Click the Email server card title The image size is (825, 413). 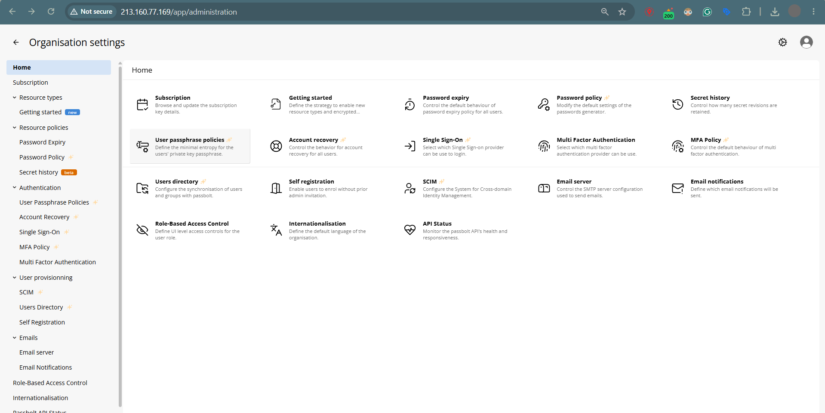pos(574,181)
